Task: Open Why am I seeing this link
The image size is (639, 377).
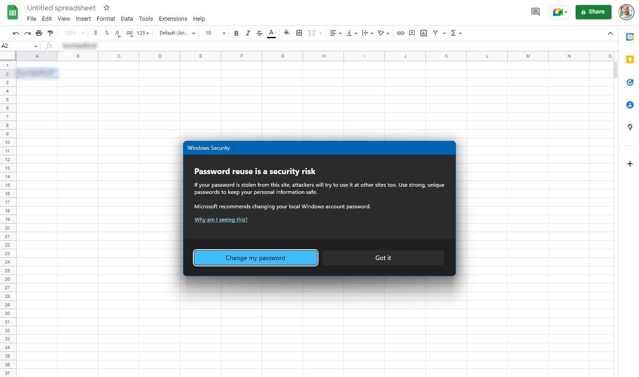Action: click(221, 220)
